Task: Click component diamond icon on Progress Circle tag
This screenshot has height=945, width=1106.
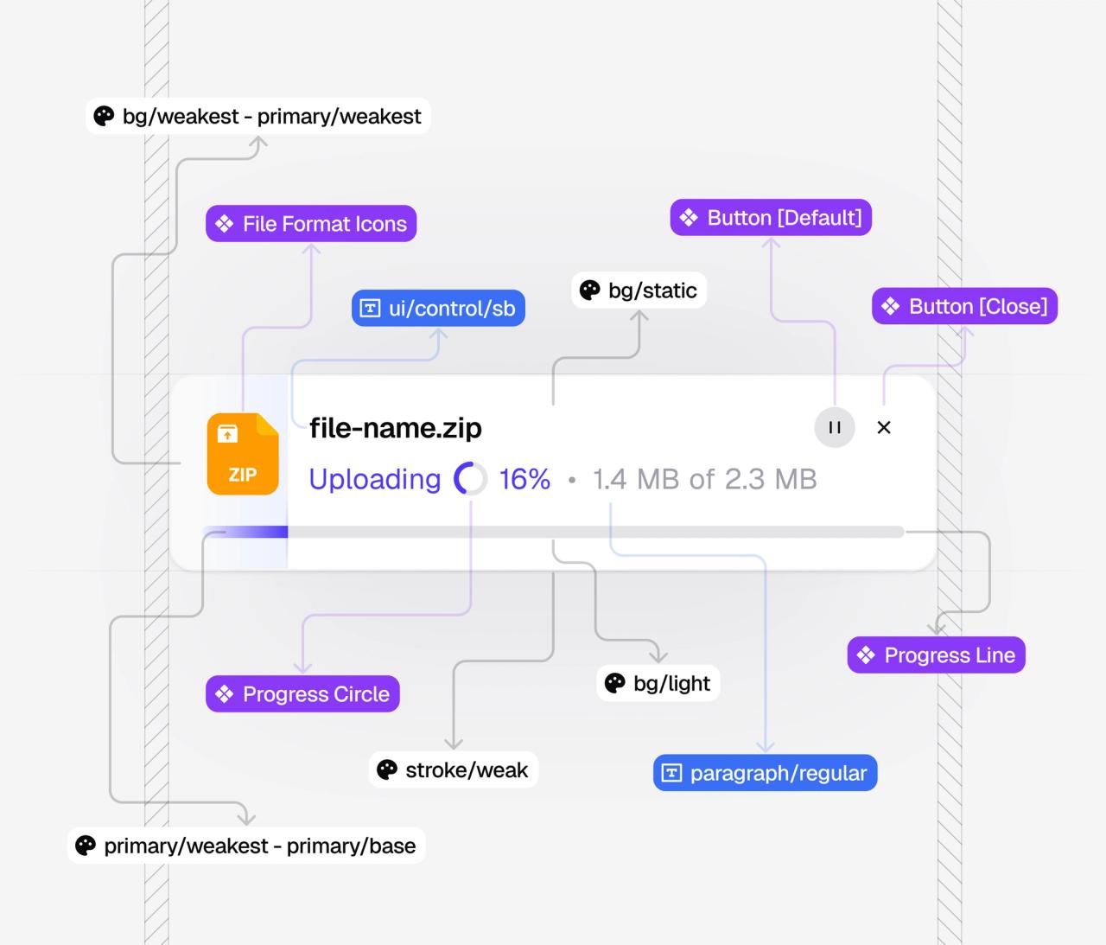Action: point(225,693)
